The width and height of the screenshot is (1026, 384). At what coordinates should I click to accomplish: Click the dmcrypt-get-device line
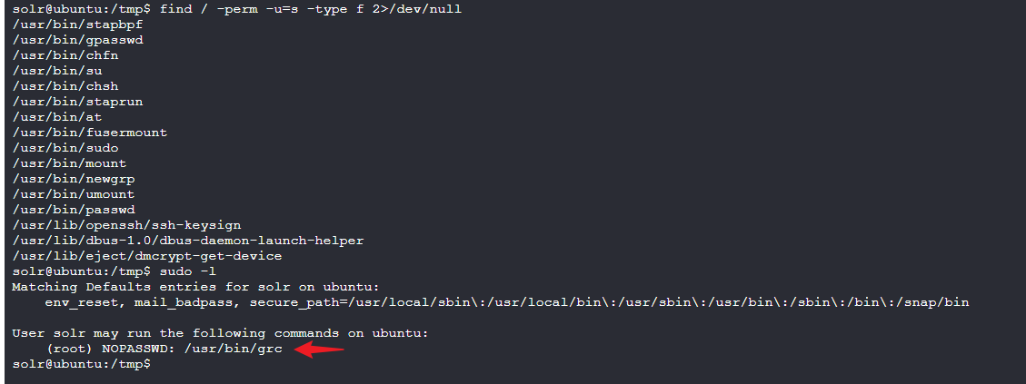(146, 256)
